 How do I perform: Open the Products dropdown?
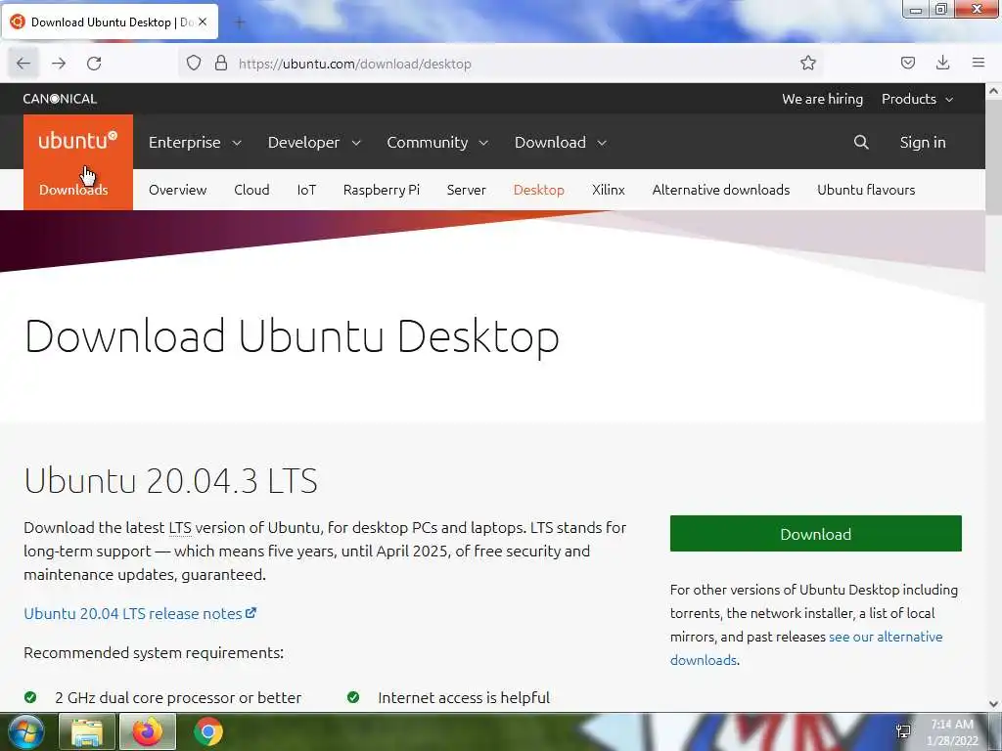917,99
